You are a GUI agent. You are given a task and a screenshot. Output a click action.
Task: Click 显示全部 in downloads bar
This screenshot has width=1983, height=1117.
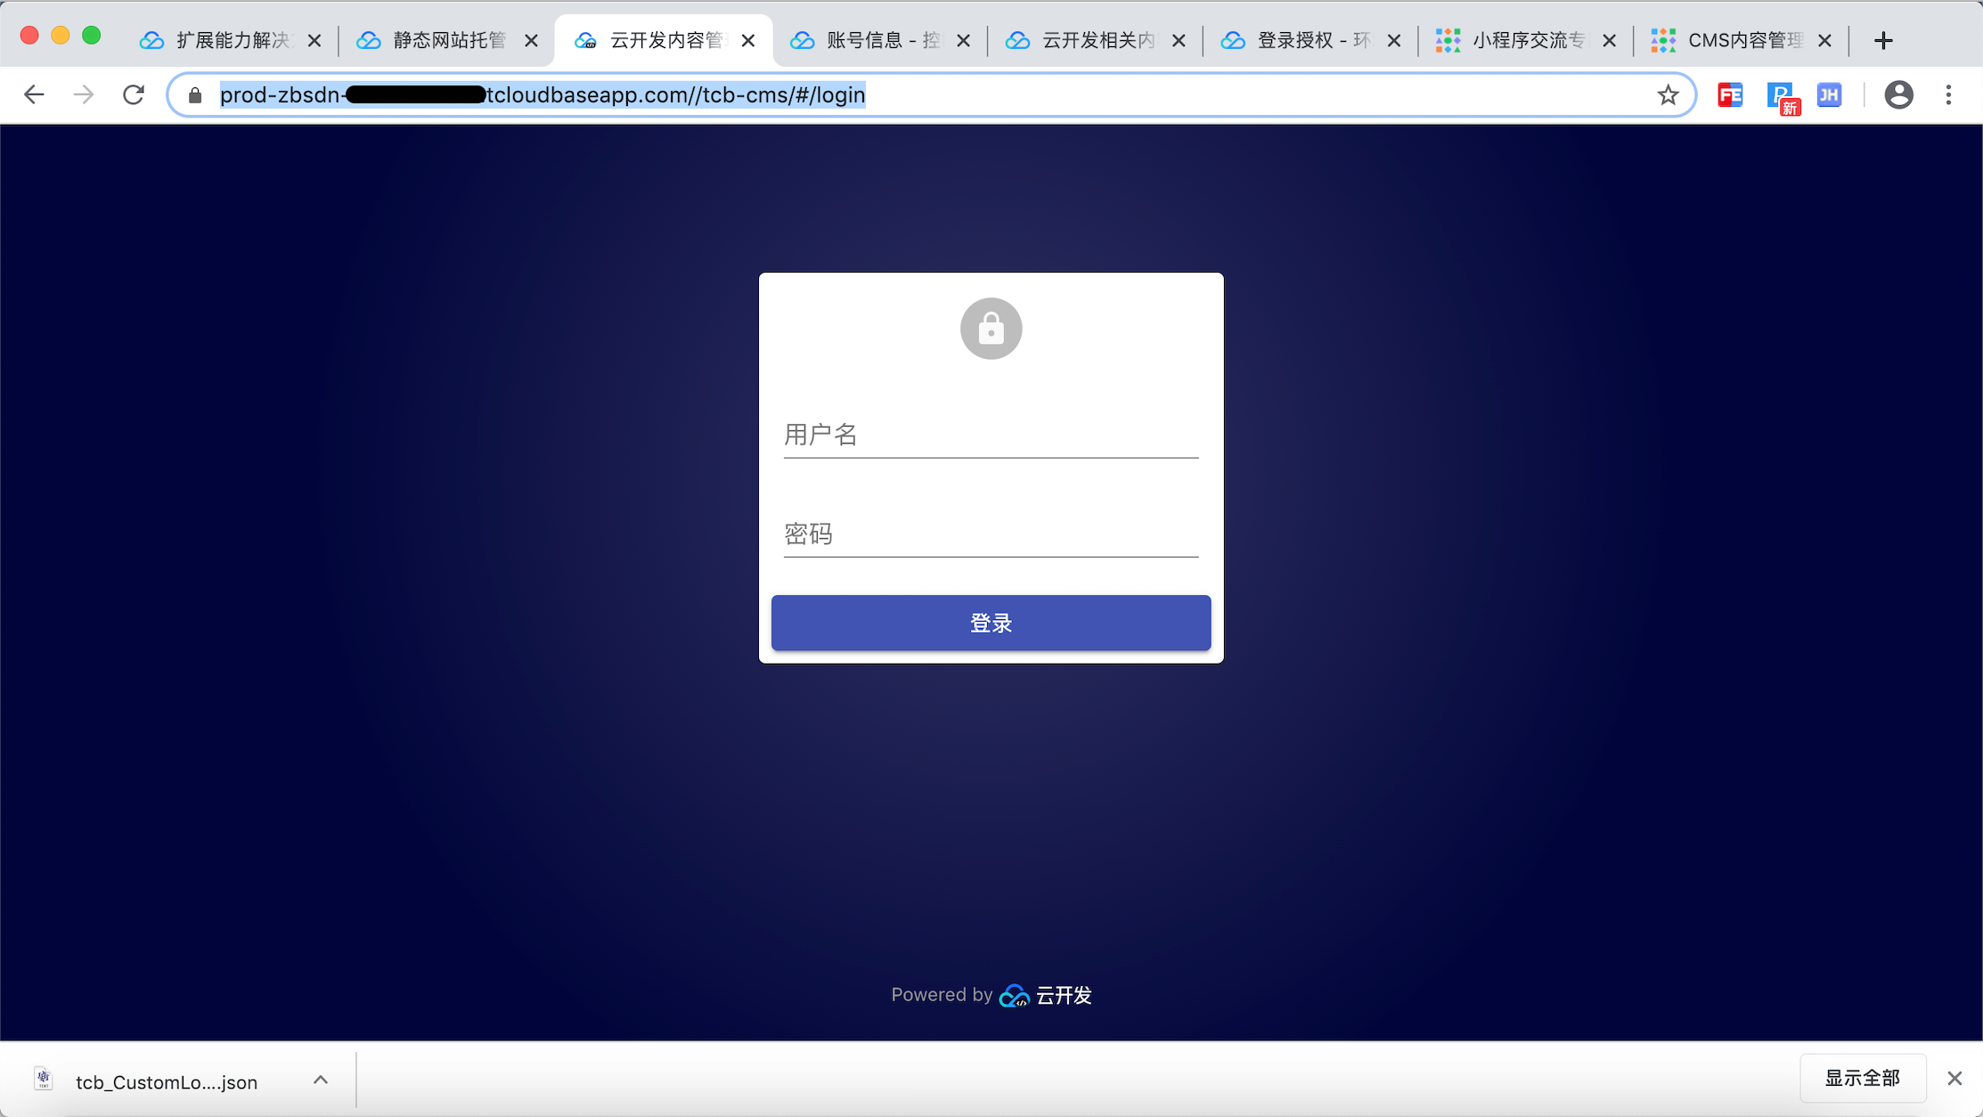(x=1862, y=1078)
